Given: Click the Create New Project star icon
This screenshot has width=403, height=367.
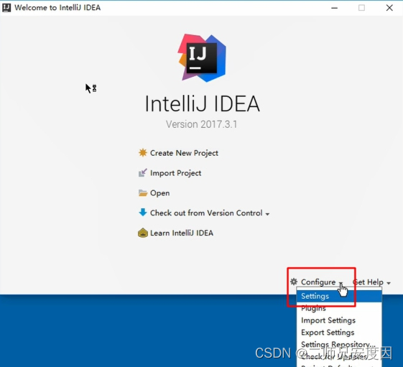Looking at the screenshot, I should pyautogui.click(x=143, y=153).
